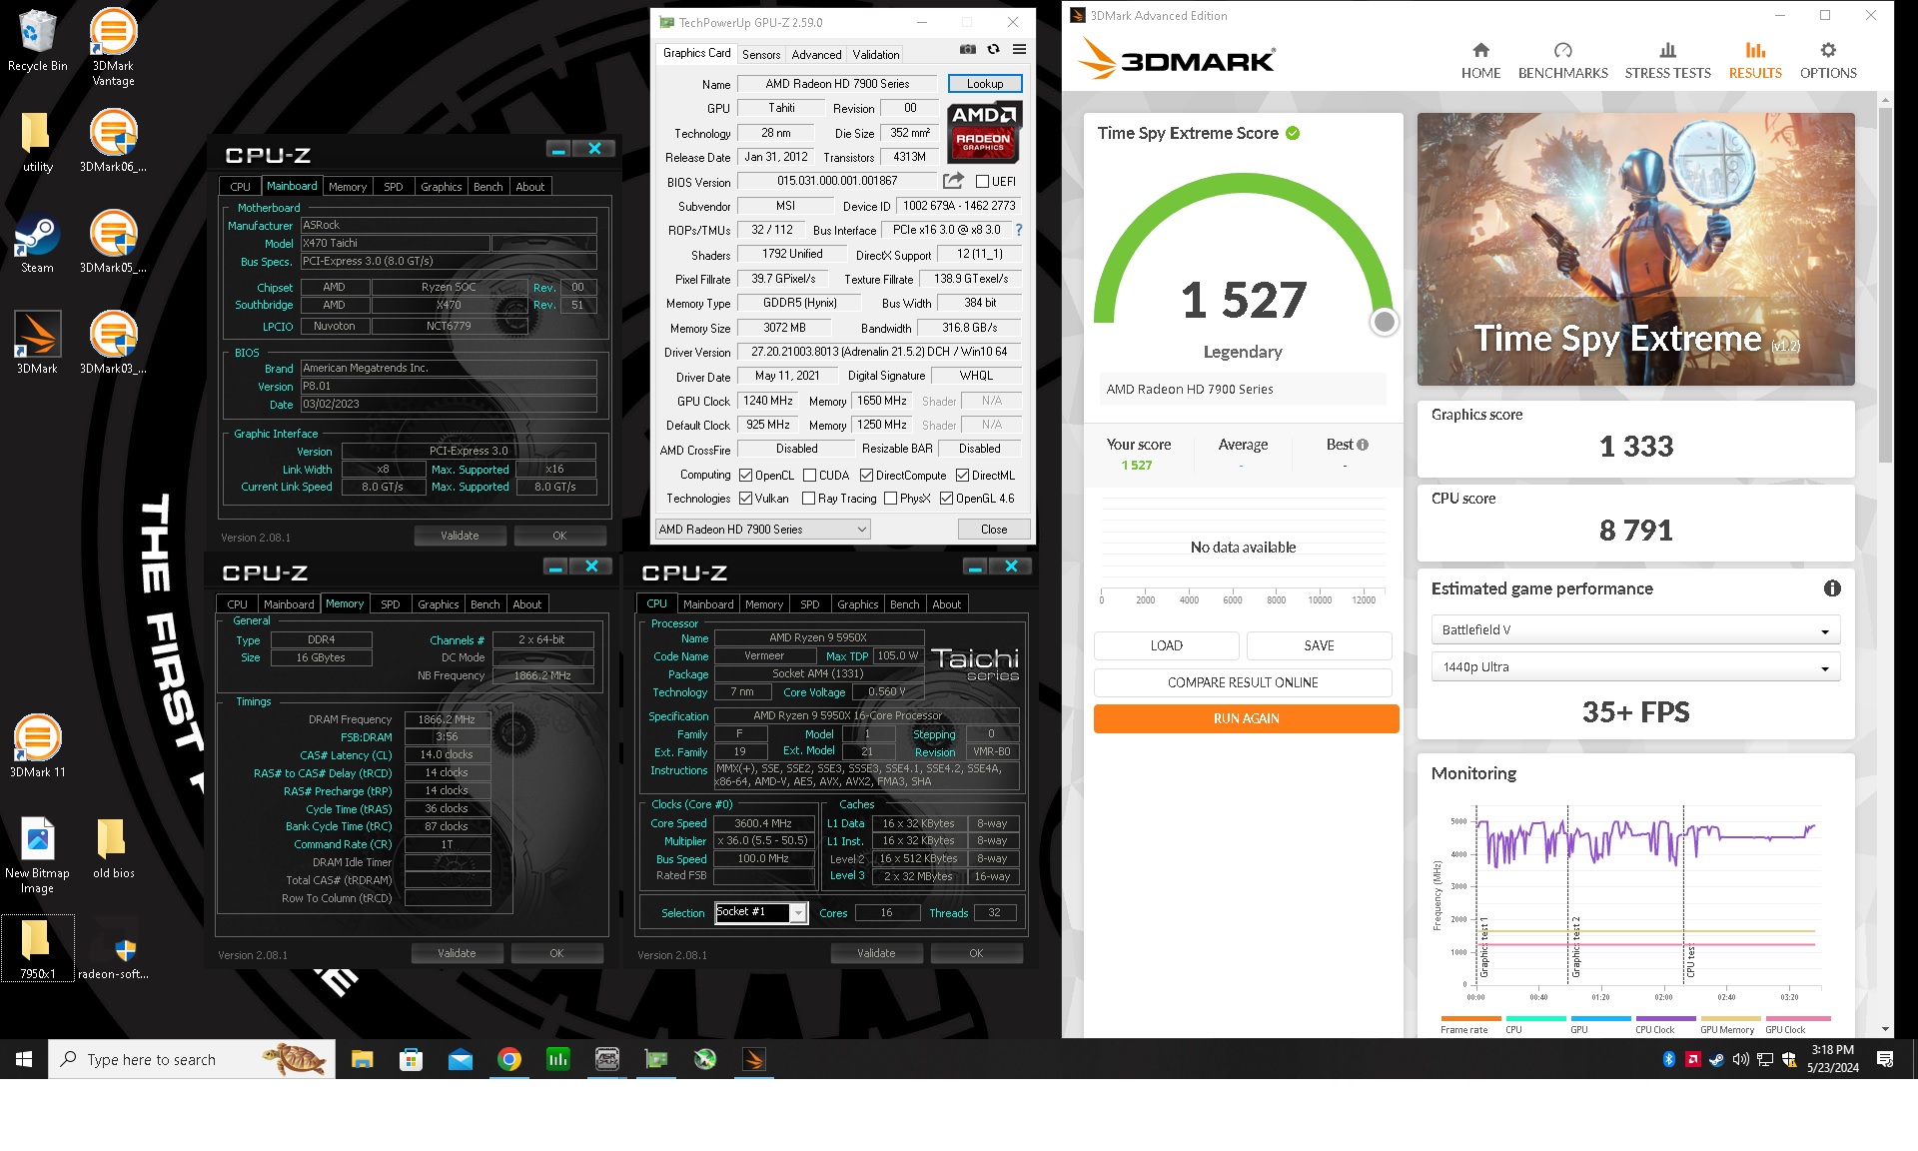Open the notification center icon

tap(1885, 1059)
